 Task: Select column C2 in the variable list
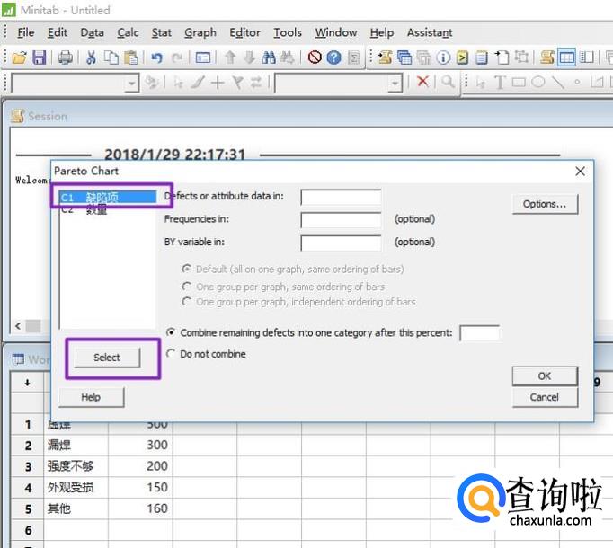click(x=108, y=209)
